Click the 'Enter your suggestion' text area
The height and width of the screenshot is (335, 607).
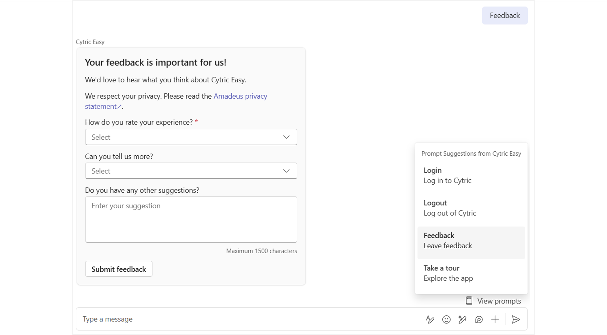191,220
